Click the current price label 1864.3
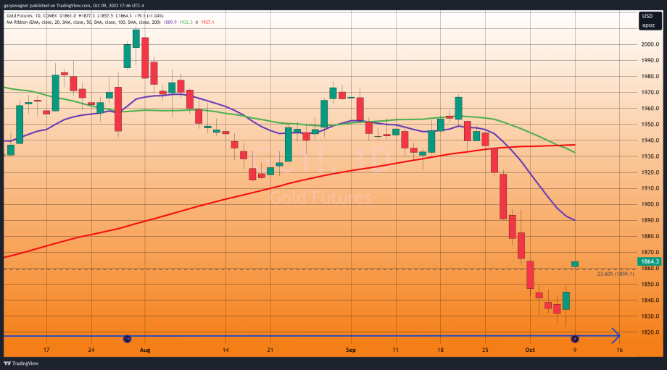The height and width of the screenshot is (370, 667). [x=649, y=261]
